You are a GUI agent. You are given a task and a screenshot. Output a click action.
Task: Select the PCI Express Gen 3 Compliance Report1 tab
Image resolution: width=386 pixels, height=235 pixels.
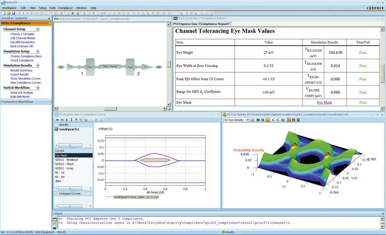click(202, 24)
